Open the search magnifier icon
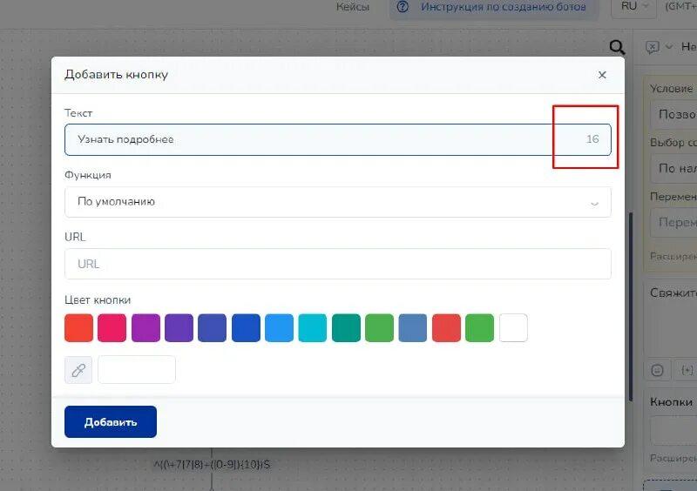This screenshot has height=491, width=697. 617,47
